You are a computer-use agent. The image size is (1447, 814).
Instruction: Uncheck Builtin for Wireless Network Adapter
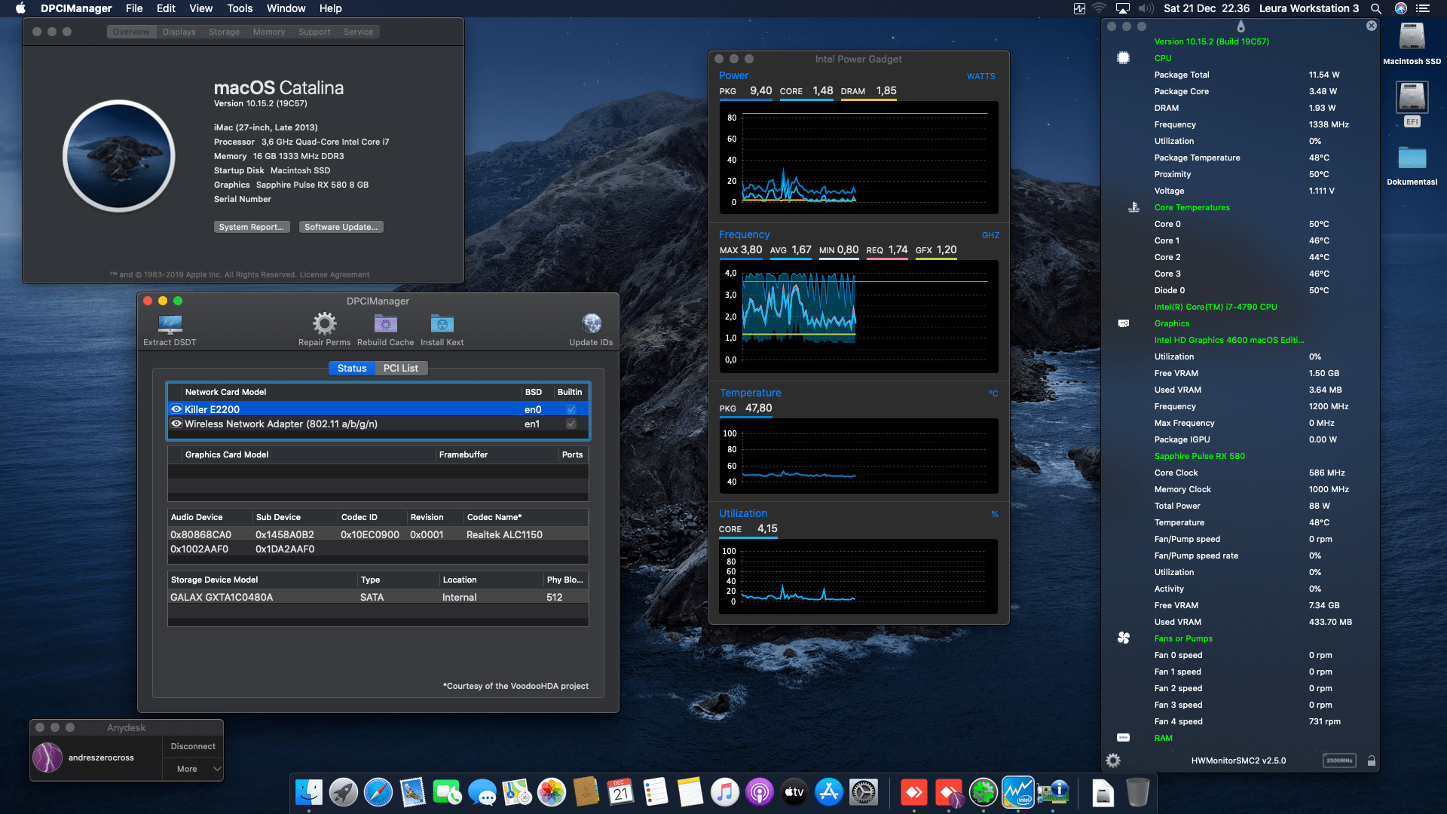571,424
